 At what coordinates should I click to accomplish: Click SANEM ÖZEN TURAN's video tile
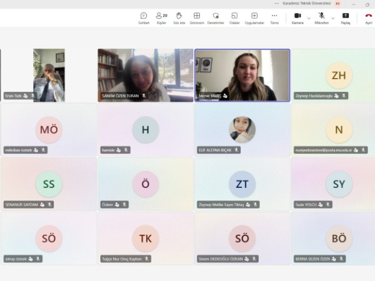coord(145,75)
